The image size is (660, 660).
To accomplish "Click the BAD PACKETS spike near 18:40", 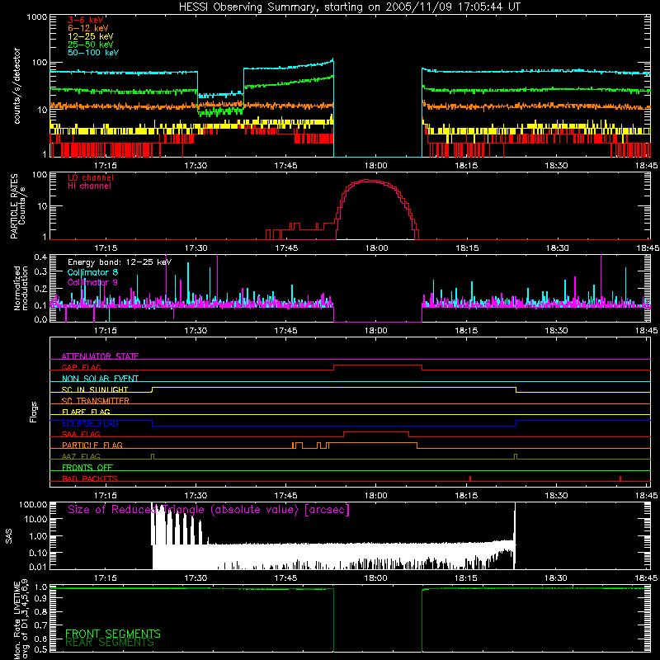I will (x=620, y=478).
